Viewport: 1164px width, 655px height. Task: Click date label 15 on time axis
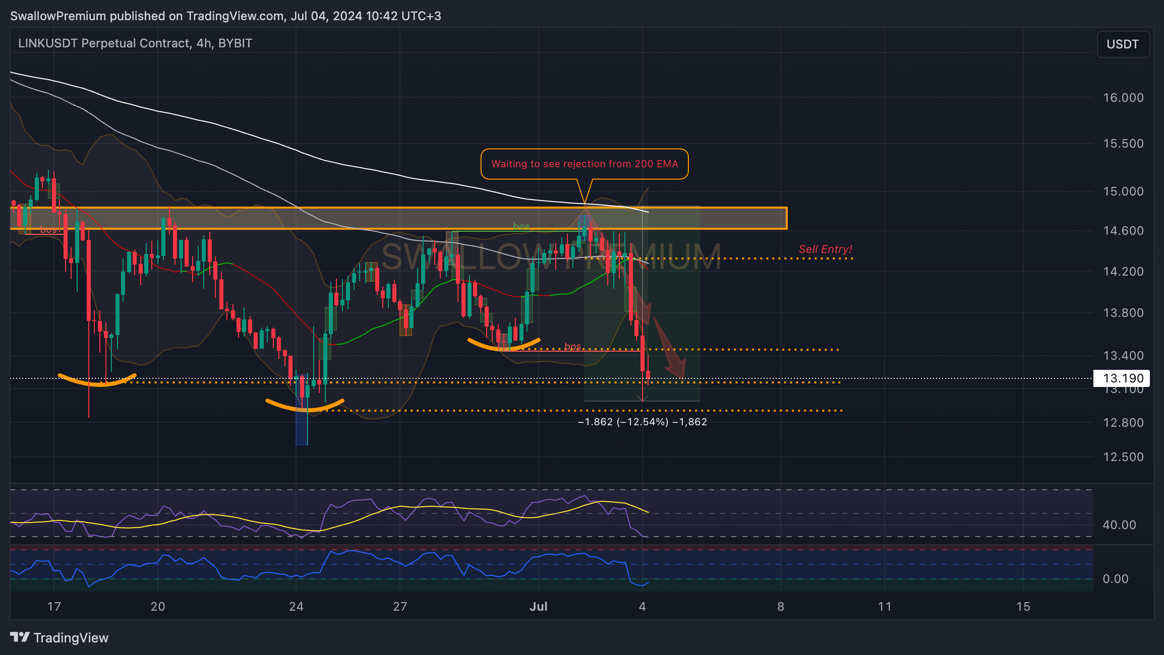(1023, 607)
